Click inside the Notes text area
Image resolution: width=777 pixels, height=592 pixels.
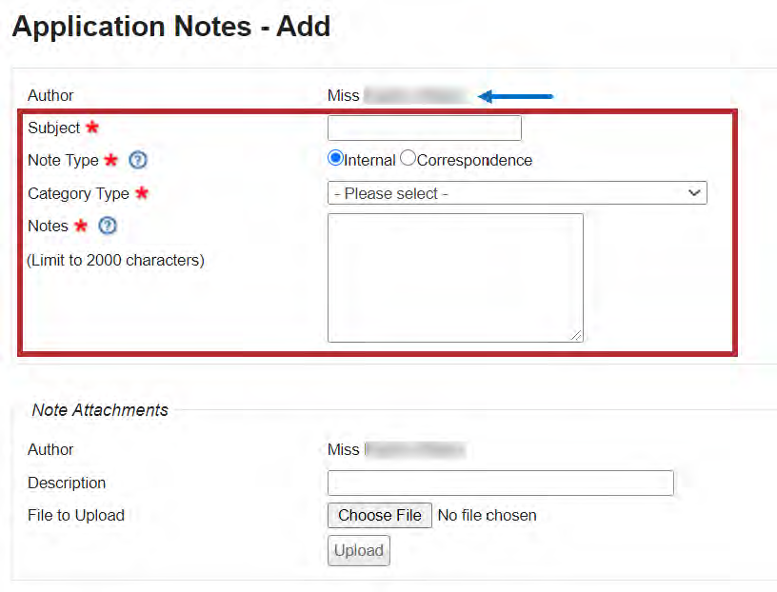[x=455, y=277]
